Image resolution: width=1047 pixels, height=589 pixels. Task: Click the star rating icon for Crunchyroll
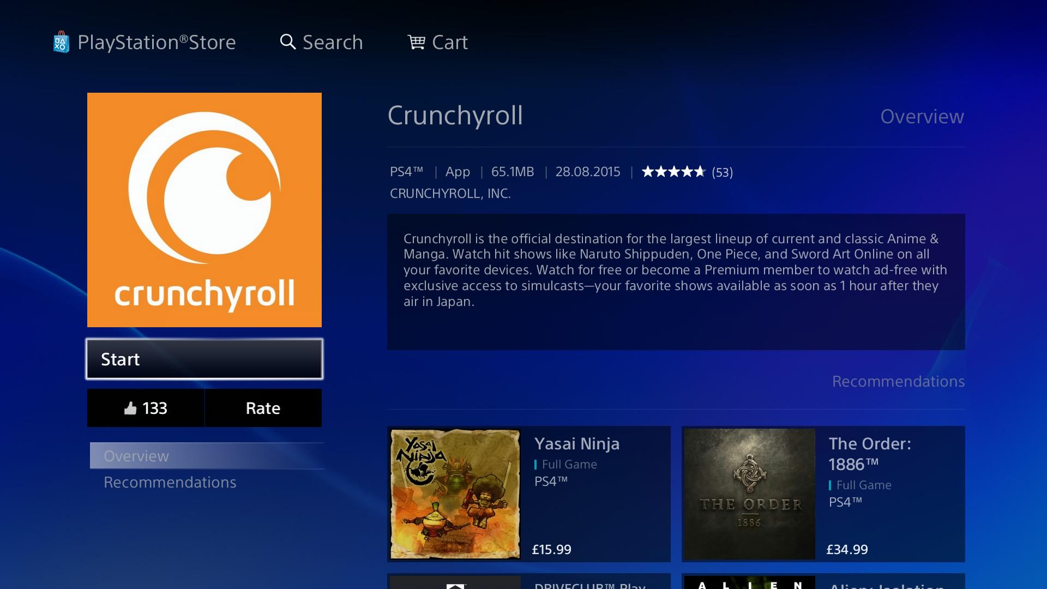point(672,172)
